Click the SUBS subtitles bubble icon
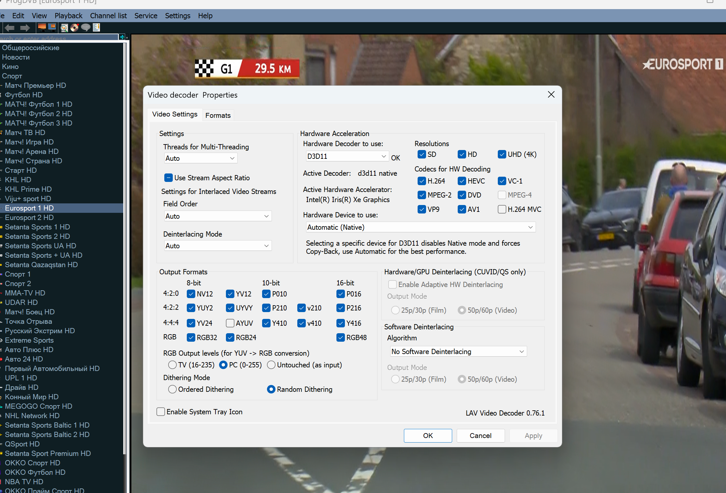Image resolution: width=726 pixels, height=493 pixels. (85, 27)
